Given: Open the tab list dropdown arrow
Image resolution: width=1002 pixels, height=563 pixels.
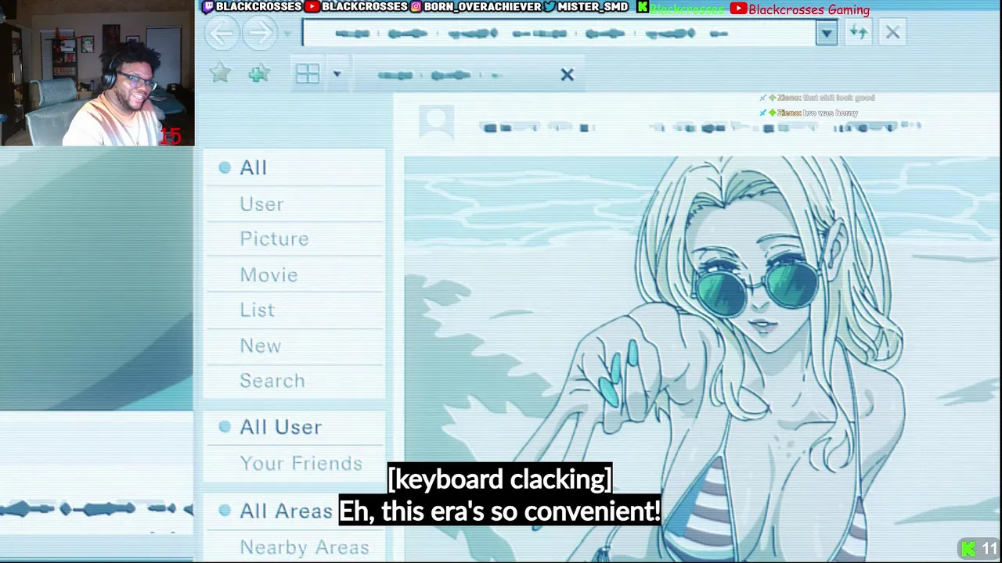Looking at the screenshot, I should (x=337, y=74).
